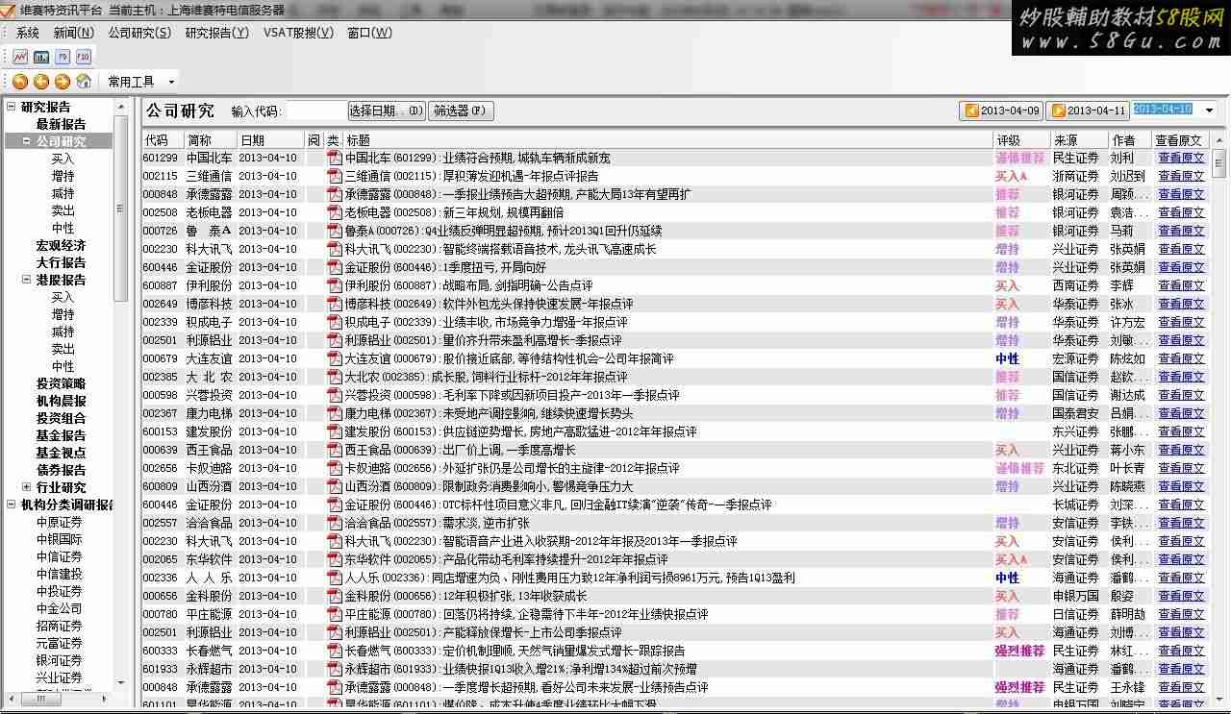Open the 公司研究(S) menu

click(x=139, y=33)
